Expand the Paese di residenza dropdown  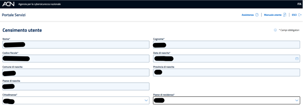pos(227,100)
